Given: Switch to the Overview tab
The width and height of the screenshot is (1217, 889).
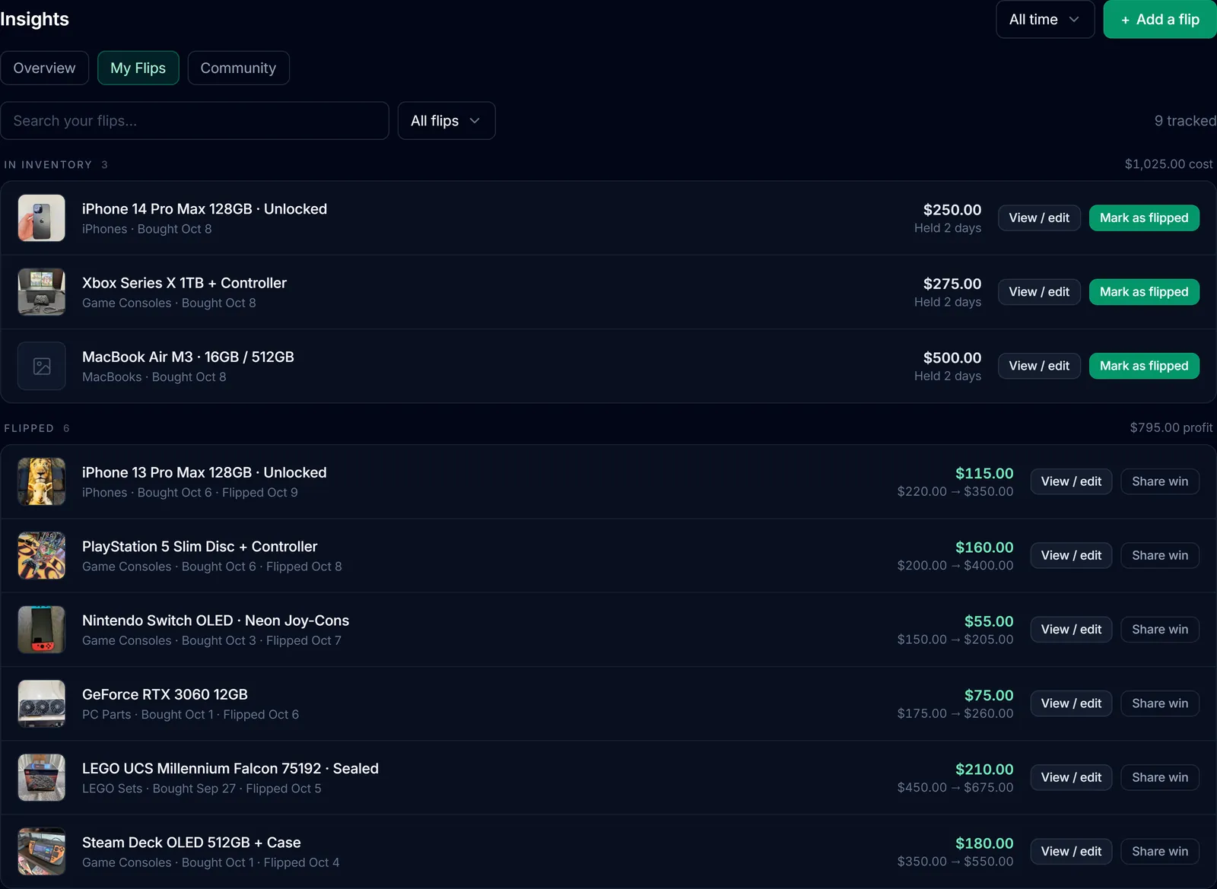Looking at the screenshot, I should [x=44, y=68].
